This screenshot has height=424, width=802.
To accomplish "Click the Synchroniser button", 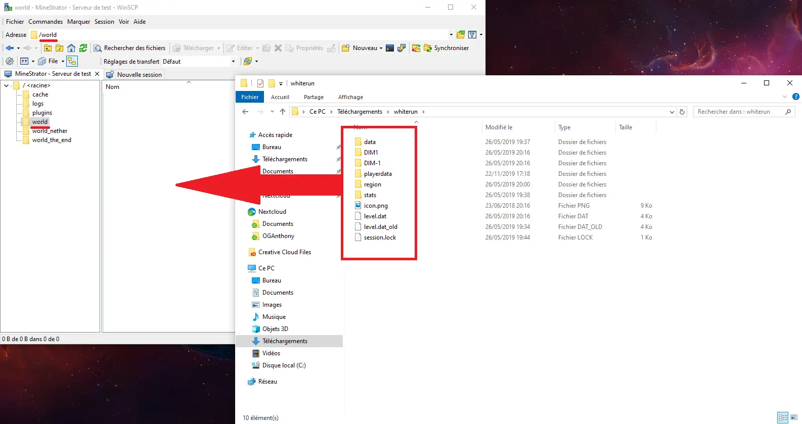I will coord(447,48).
